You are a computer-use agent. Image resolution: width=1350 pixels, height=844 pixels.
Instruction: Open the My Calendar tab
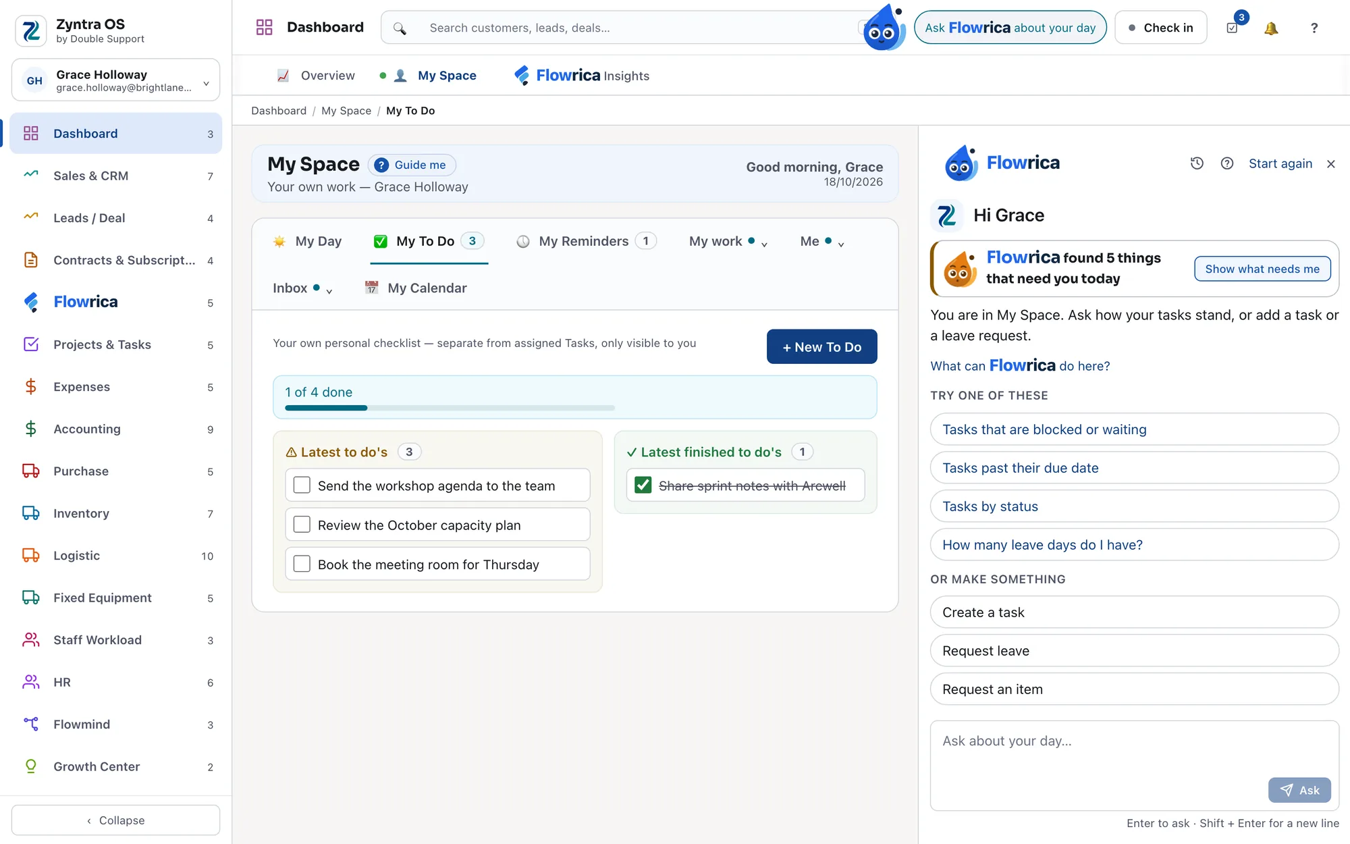tap(416, 288)
